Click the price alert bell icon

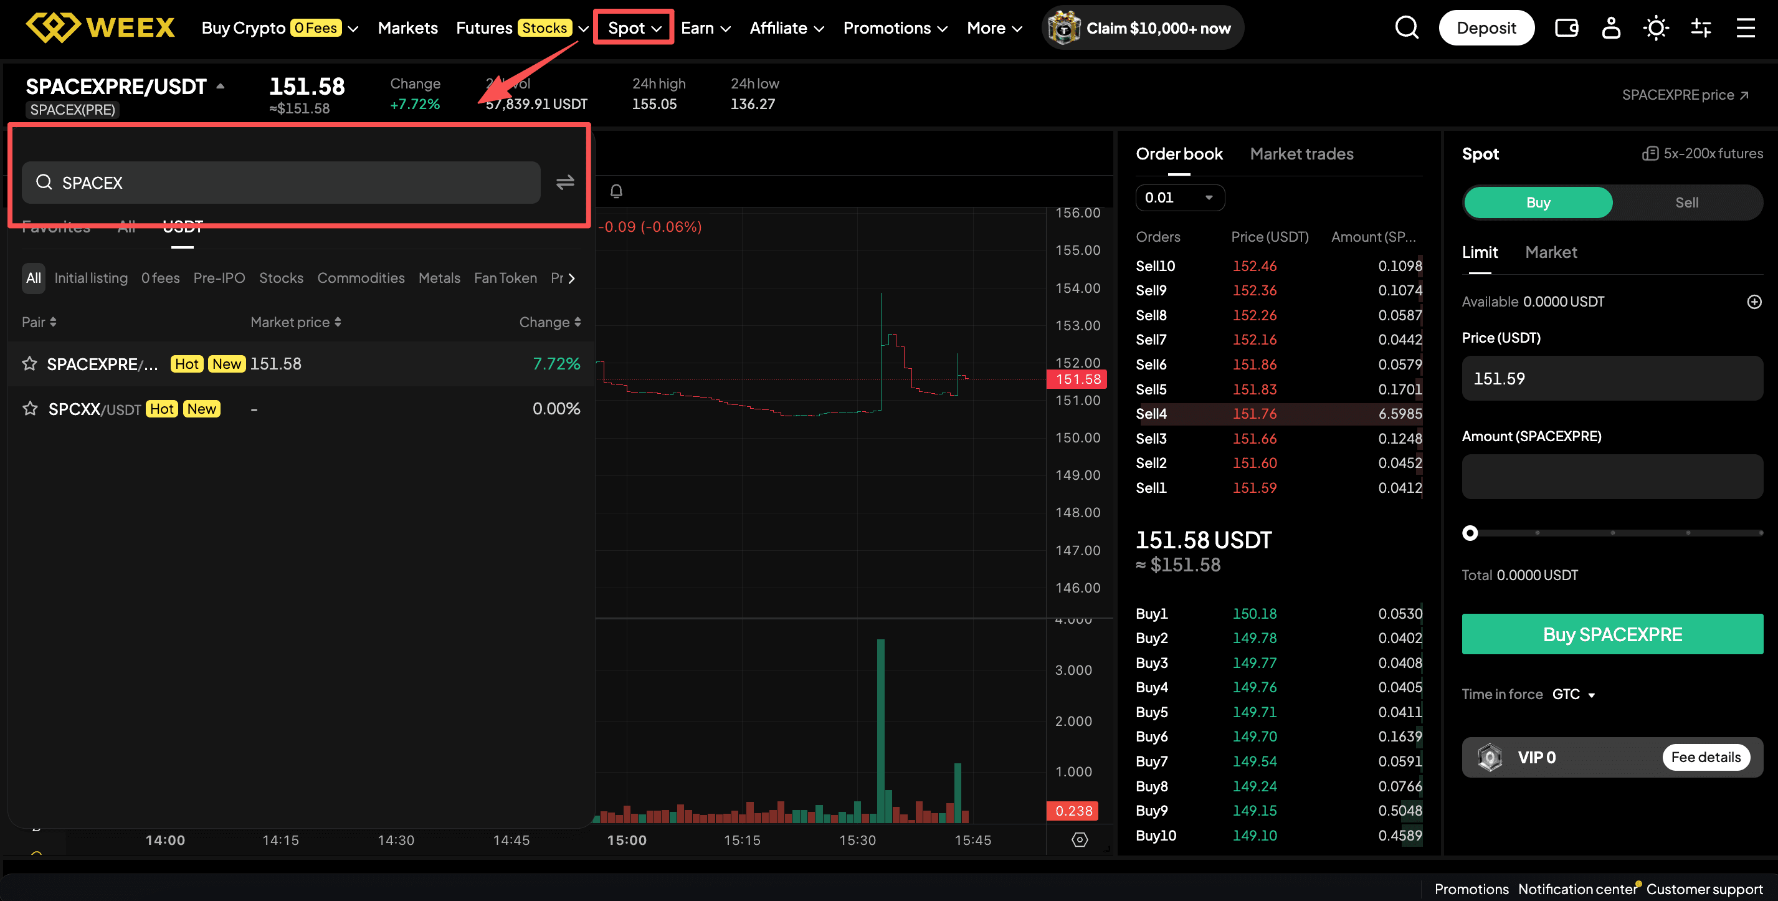[x=616, y=191]
